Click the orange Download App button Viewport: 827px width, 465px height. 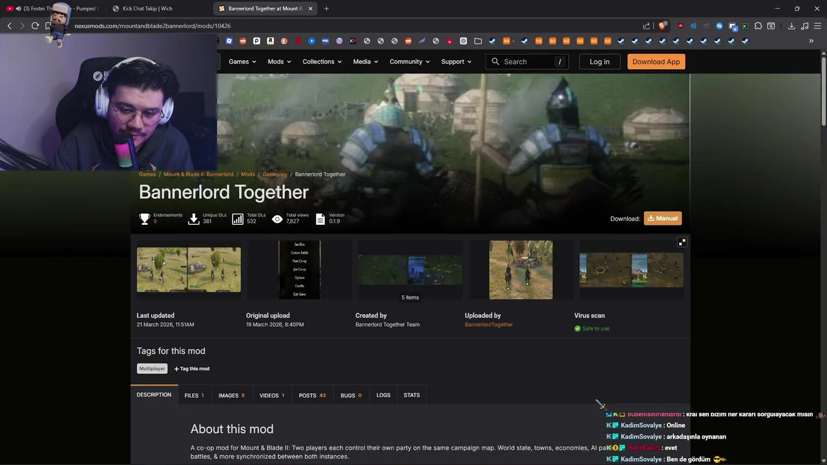(656, 61)
